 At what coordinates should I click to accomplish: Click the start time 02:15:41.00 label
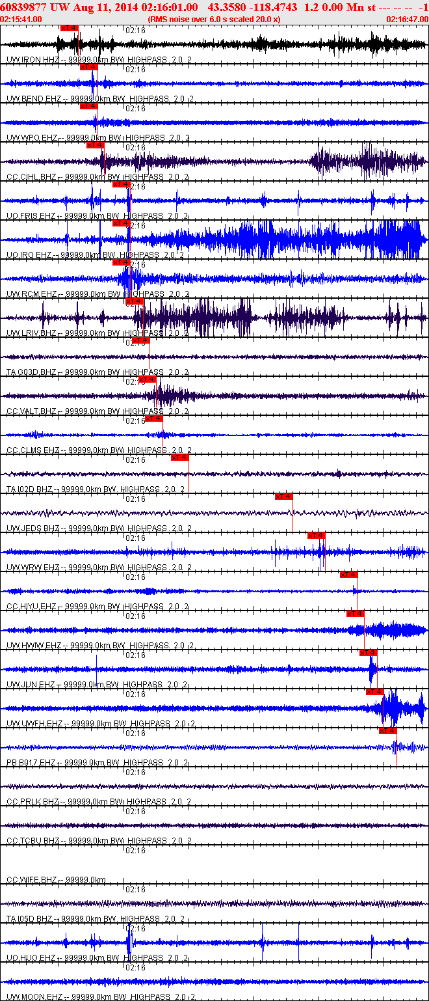click(21, 20)
